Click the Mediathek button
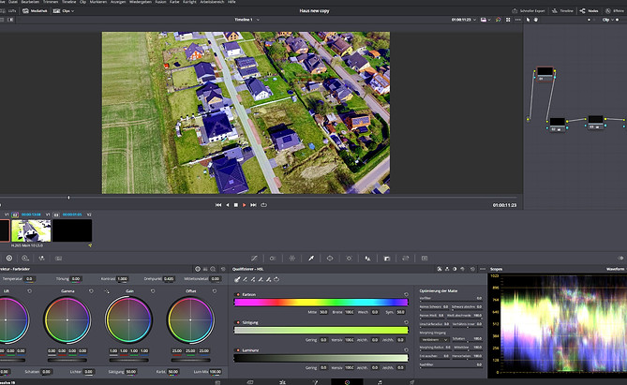Viewport: 627px width, 385px height. (35, 10)
